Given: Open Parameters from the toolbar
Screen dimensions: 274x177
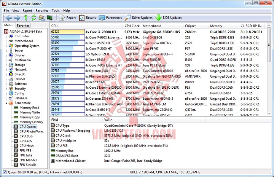Looking at the screenshot, I should click(x=110, y=18).
